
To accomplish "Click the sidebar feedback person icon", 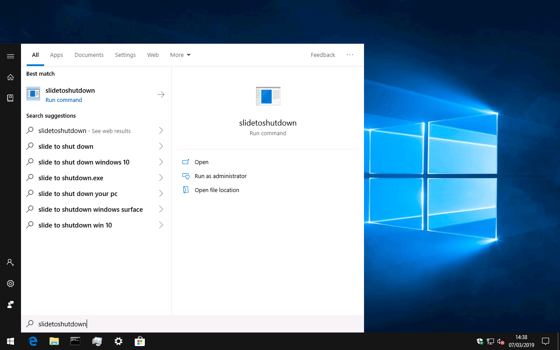I will (x=10, y=304).
